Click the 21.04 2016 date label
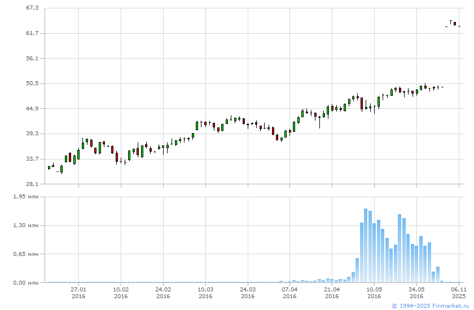The height and width of the screenshot is (310, 474). click(332, 293)
